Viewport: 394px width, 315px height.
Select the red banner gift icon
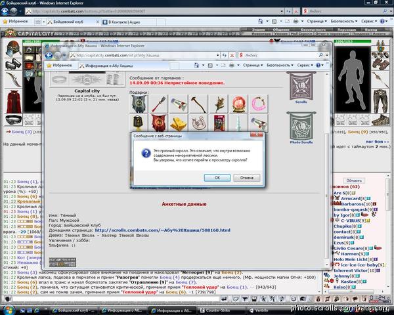coord(159,123)
